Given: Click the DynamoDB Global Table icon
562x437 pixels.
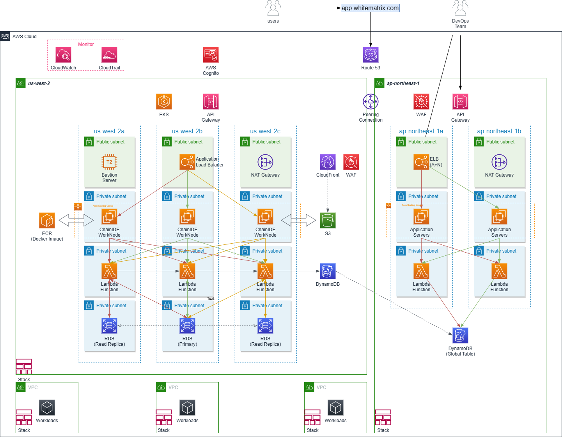Looking at the screenshot, I should 460,336.
